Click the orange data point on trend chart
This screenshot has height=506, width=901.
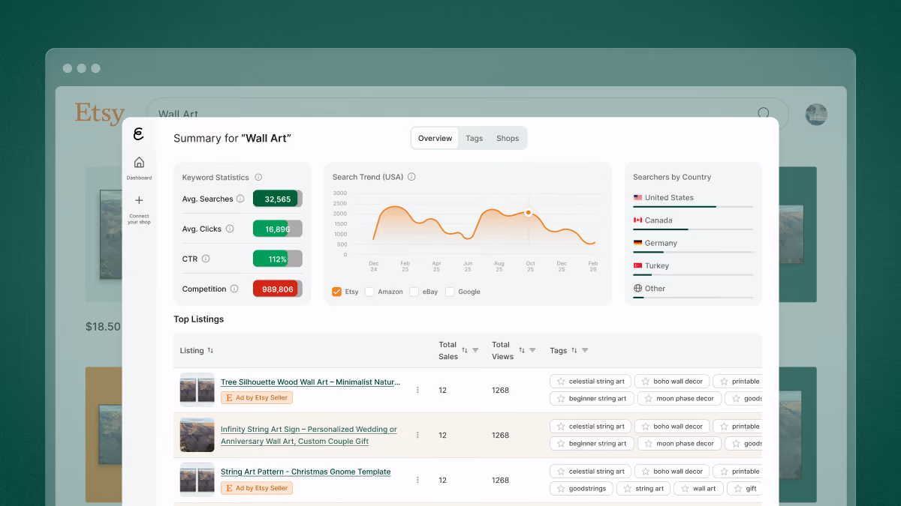(x=528, y=213)
